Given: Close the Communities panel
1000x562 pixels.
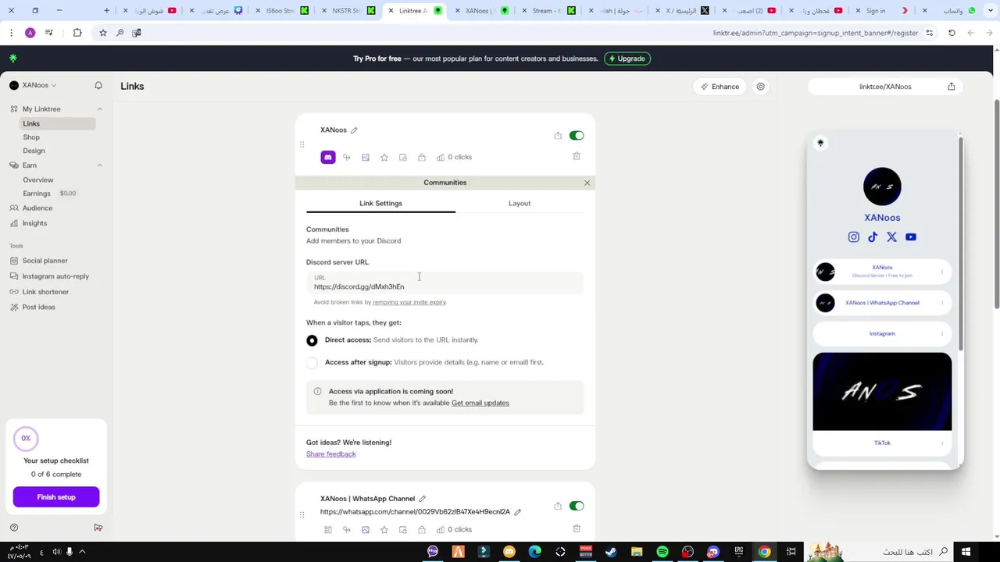Looking at the screenshot, I should [x=587, y=183].
